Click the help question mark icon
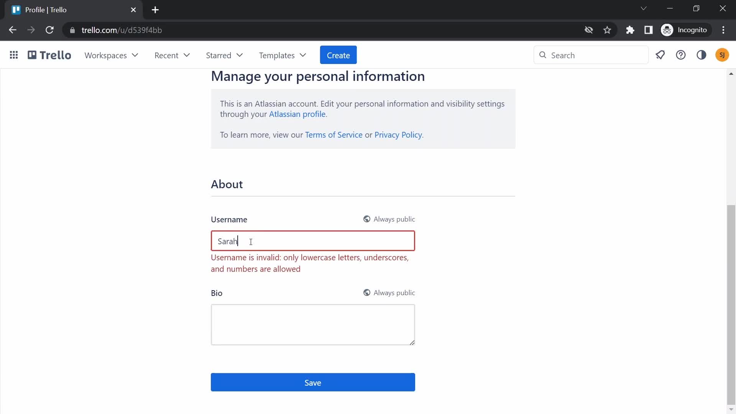This screenshot has height=414, width=736. 681,55
